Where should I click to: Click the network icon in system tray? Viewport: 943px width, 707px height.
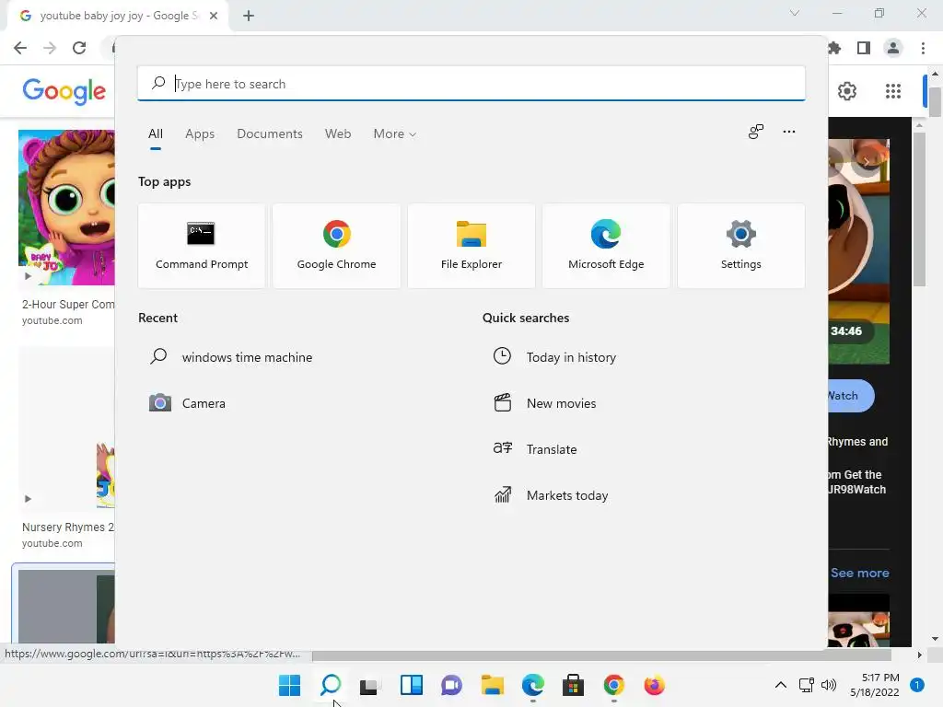pyautogui.click(x=806, y=685)
